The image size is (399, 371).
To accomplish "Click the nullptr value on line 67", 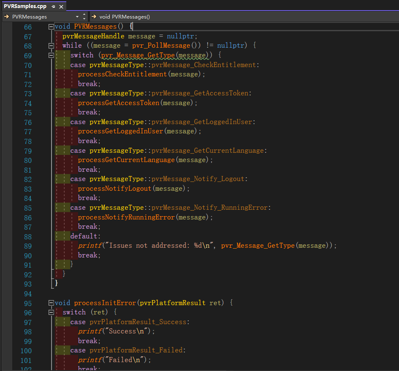I will (180, 36).
